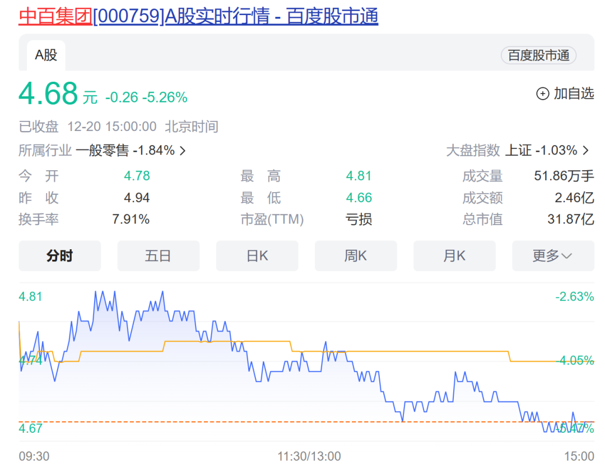Click chart axis label -4.05%
Screen dimensions: 605x467
point(575,361)
